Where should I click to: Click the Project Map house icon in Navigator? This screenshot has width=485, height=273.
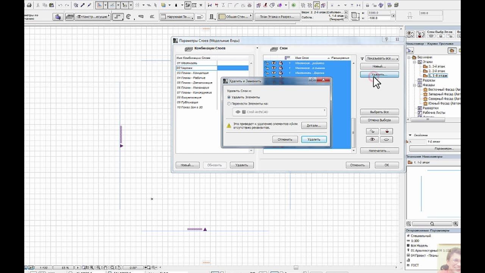tap(451, 50)
